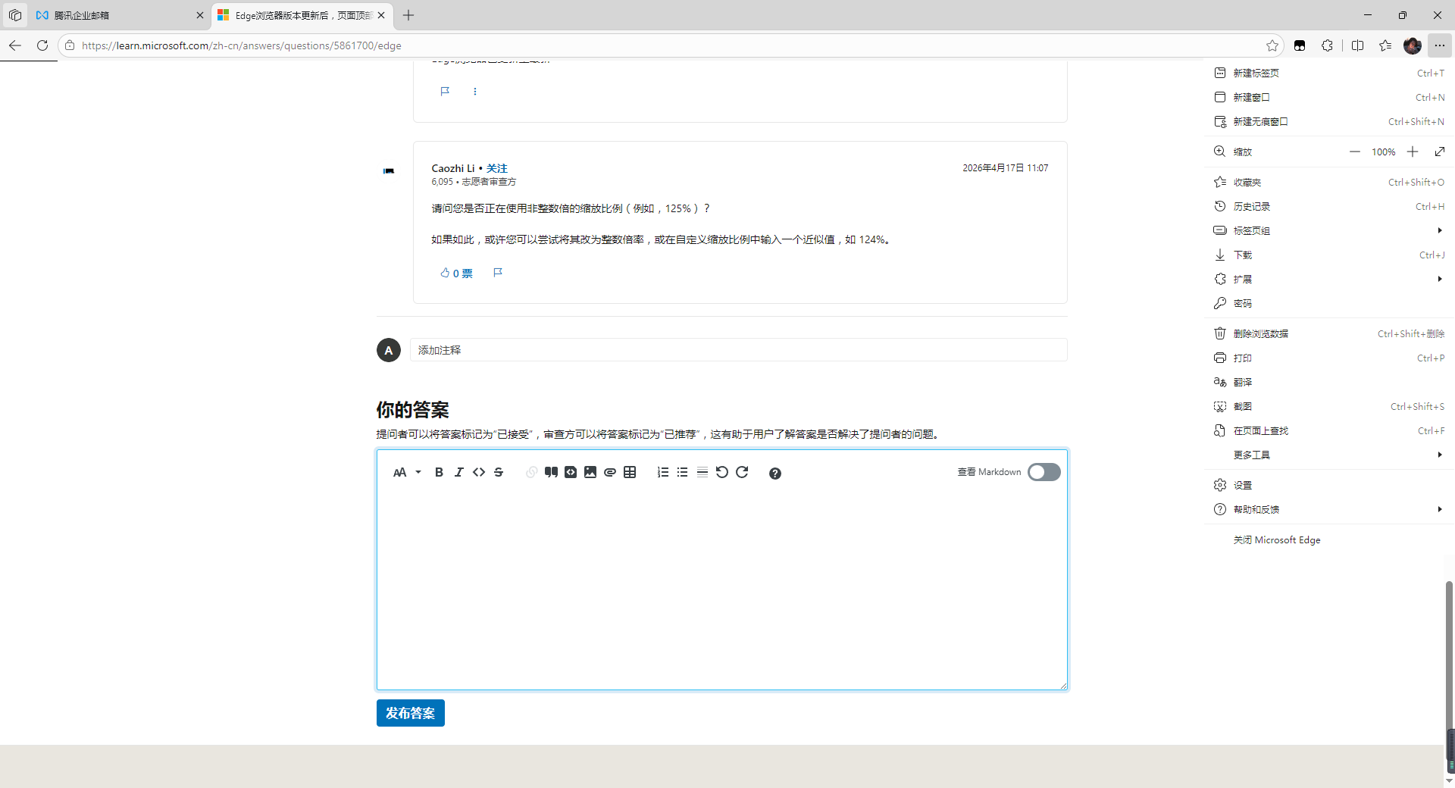This screenshot has height=788, width=1455.
Task: Switch to 腾讯企业邮箱 browser tab
Action: point(120,15)
